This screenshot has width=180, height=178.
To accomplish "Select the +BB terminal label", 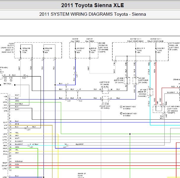I will coord(5,97).
